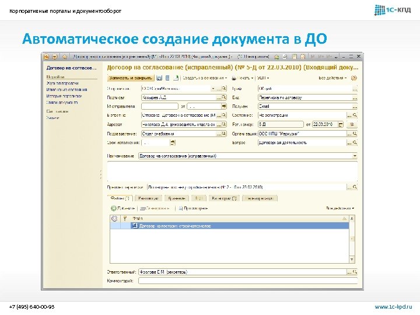Open the calendar icon in the title bar
The height and width of the screenshot is (315, 420).
pos(303,57)
